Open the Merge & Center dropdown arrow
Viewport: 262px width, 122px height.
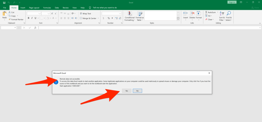point(98,18)
